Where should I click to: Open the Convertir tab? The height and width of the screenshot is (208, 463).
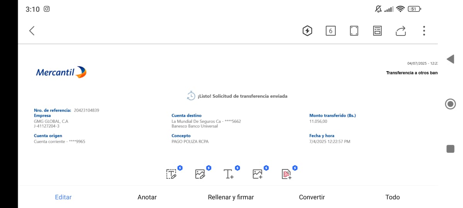pyautogui.click(x=312, y=197)
